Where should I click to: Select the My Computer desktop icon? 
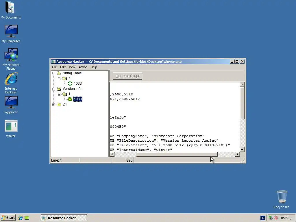[x=11, y=34]
